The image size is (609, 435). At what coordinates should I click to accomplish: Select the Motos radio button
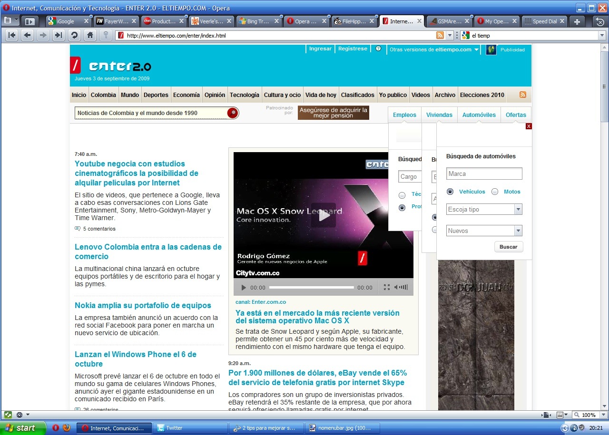(495, 192)
